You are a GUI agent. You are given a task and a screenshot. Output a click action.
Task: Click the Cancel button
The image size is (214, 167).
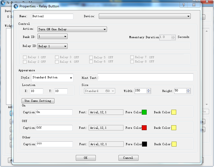pos(128,158)
